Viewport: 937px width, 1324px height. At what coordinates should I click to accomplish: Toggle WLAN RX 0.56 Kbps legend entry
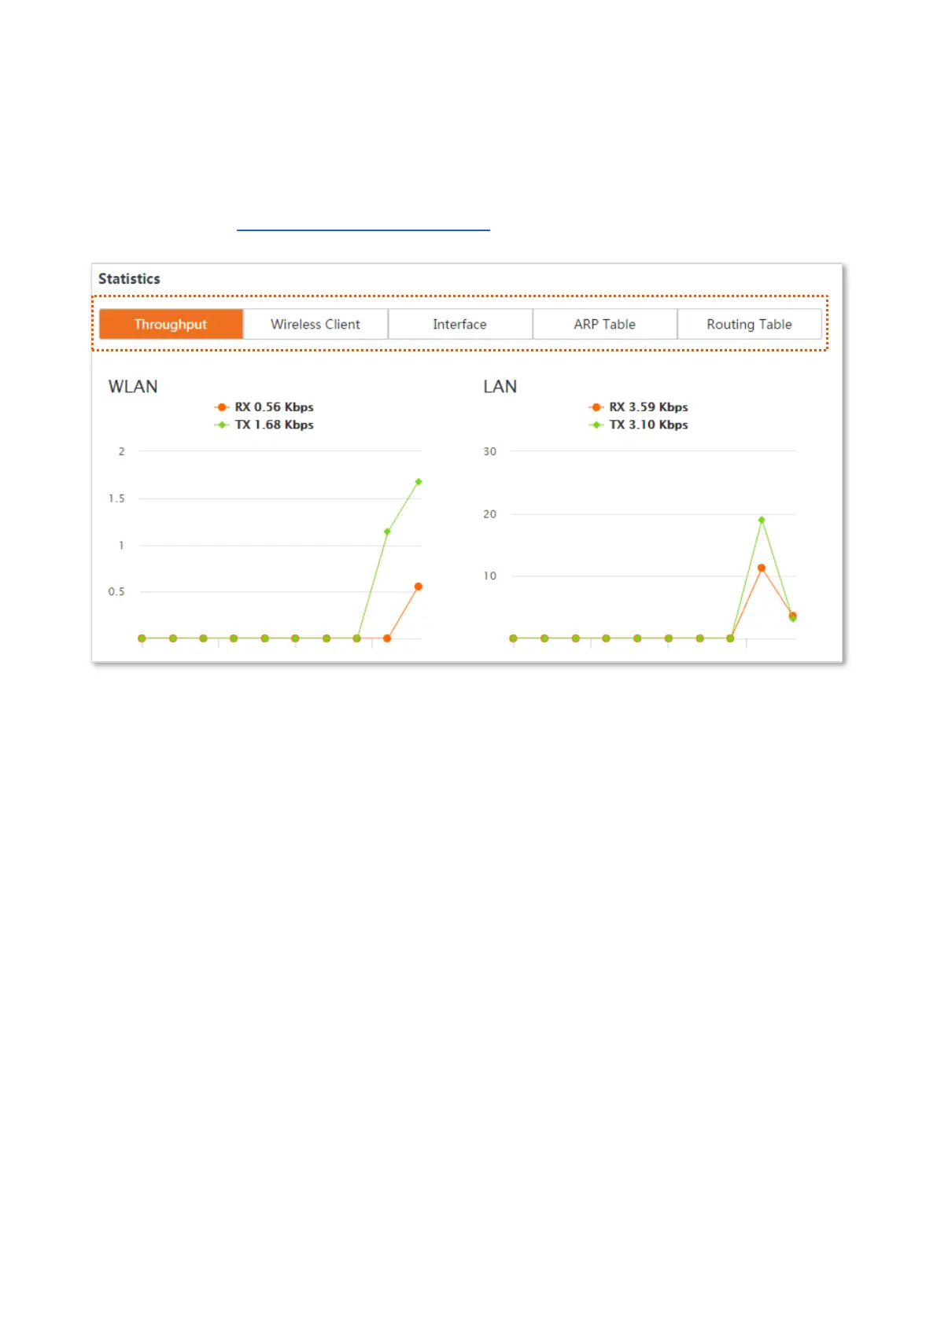point(264,407)
